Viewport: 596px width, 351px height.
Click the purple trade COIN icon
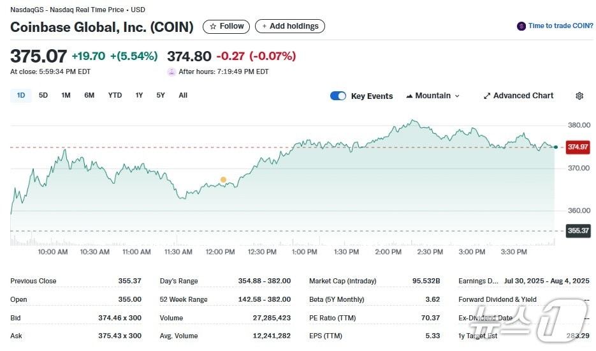(521, 26)
